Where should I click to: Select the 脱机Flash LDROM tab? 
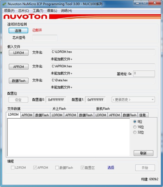(x=101, y=115)
